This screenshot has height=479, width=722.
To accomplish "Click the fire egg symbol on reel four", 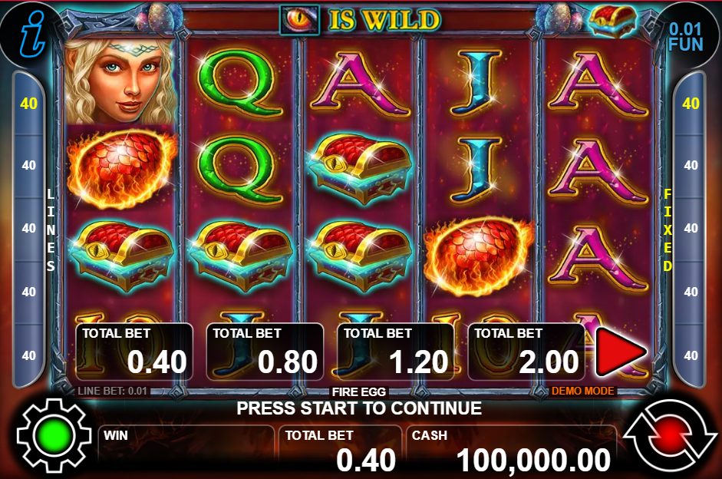I will click(479, 256).
